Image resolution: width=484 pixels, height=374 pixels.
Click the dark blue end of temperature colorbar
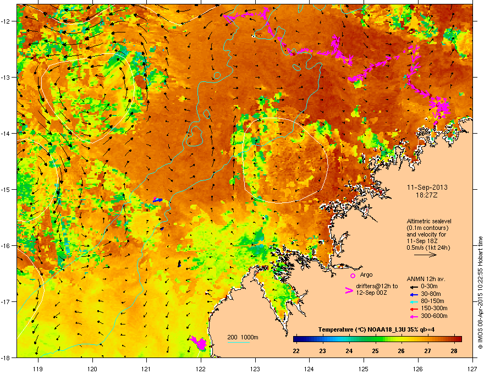point(298,339)
